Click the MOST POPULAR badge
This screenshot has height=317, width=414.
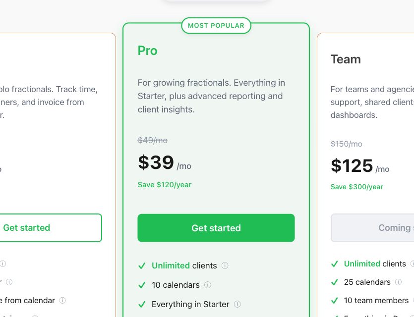(x=216, y=26)
